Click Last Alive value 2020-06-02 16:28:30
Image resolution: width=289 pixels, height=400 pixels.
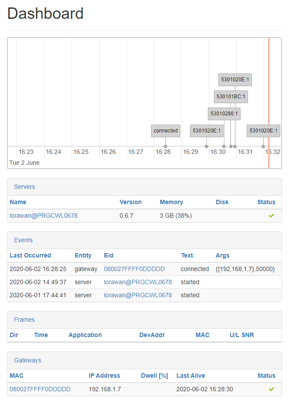[x=205, y=389]
